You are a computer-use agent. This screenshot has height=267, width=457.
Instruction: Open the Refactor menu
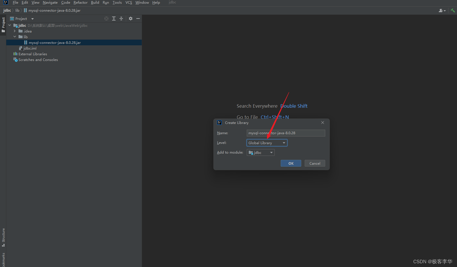pos(80,3)
